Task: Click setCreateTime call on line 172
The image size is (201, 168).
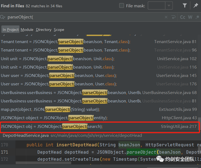Action: 82,159
